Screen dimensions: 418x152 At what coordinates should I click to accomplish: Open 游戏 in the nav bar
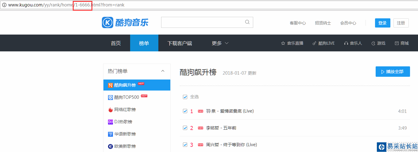[378, 43]
